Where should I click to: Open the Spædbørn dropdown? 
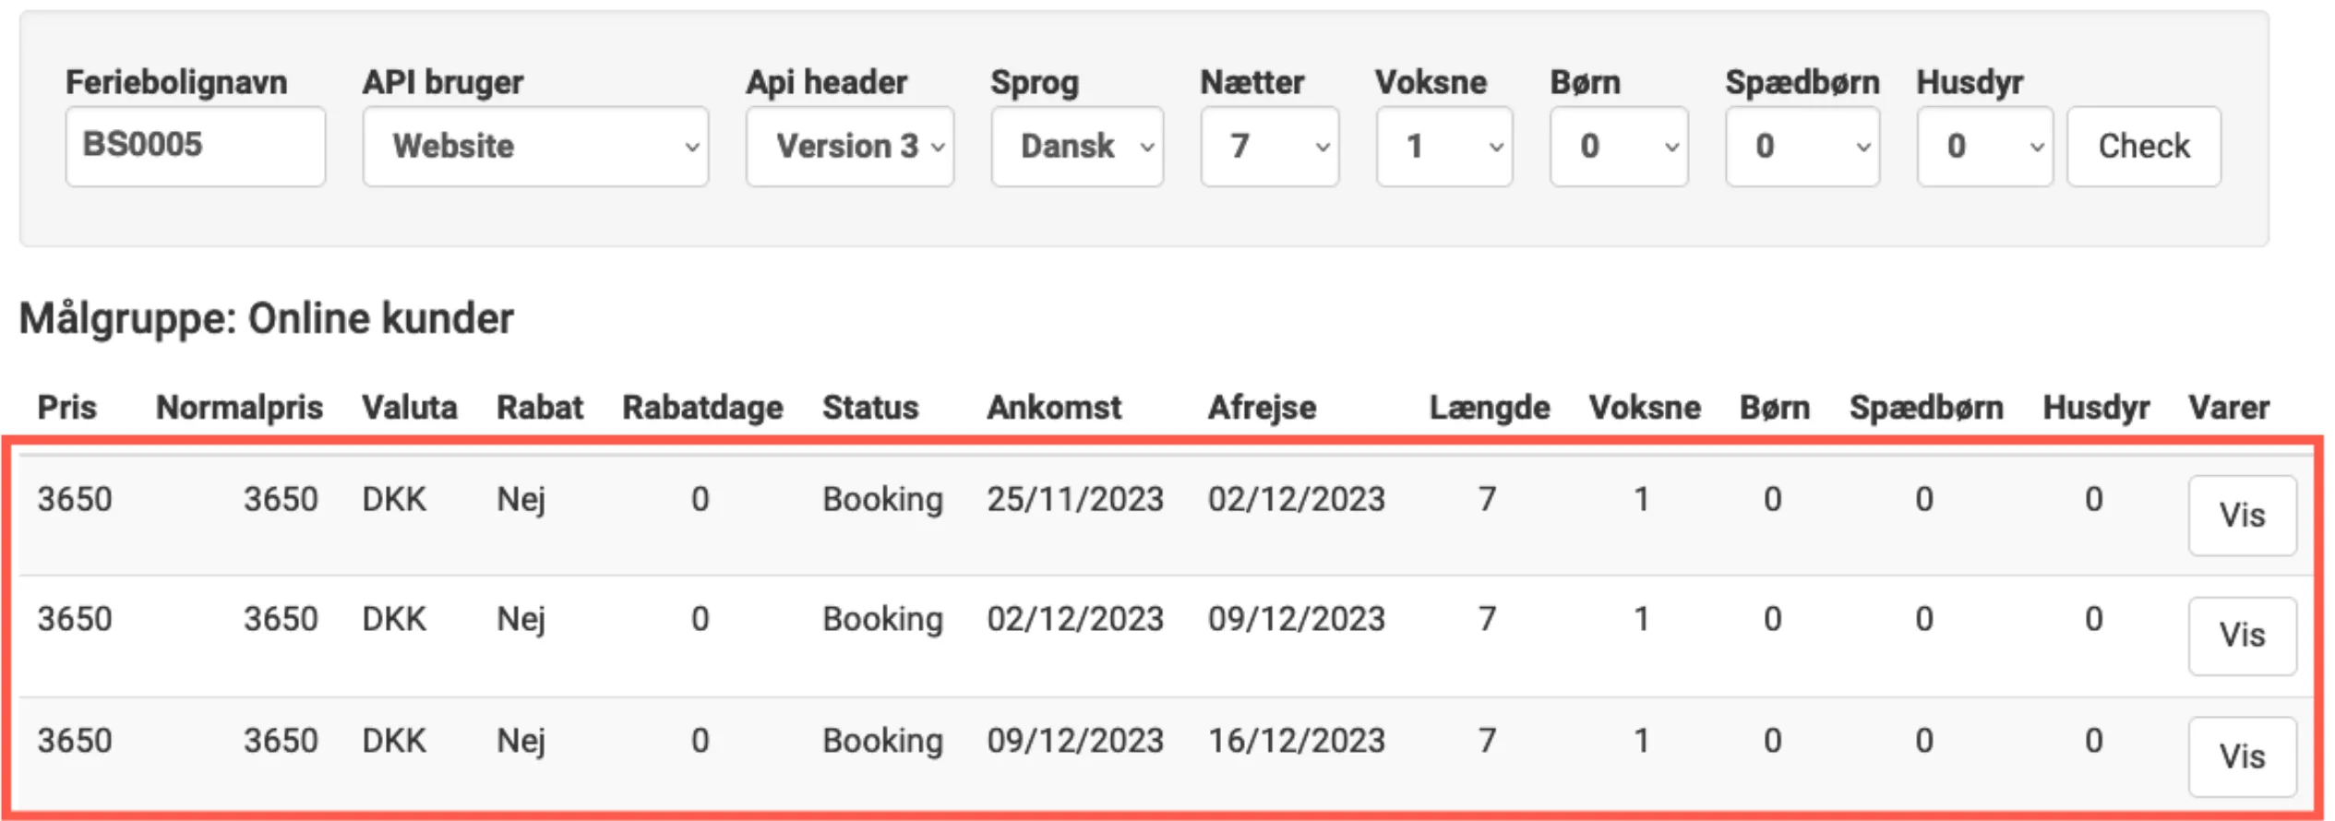(1801, 146)
